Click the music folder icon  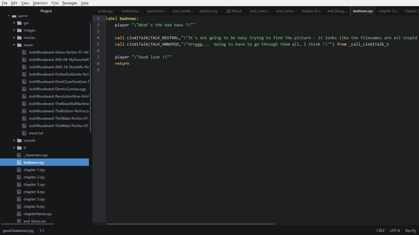[19, 45]
